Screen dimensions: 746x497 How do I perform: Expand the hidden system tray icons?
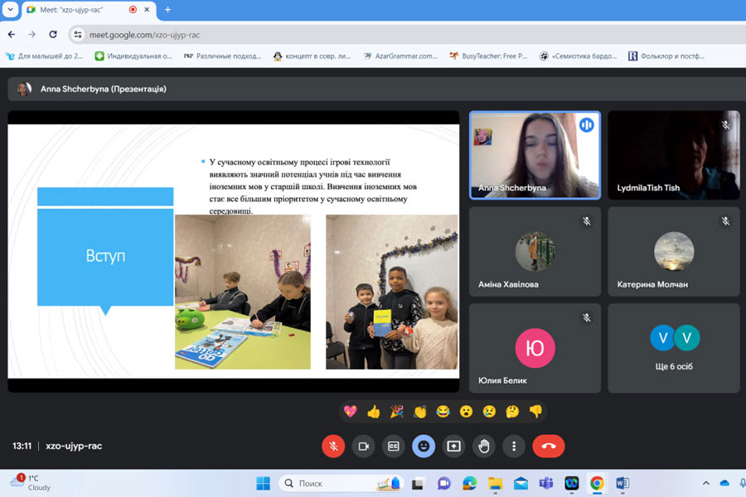tap(706, 483)
